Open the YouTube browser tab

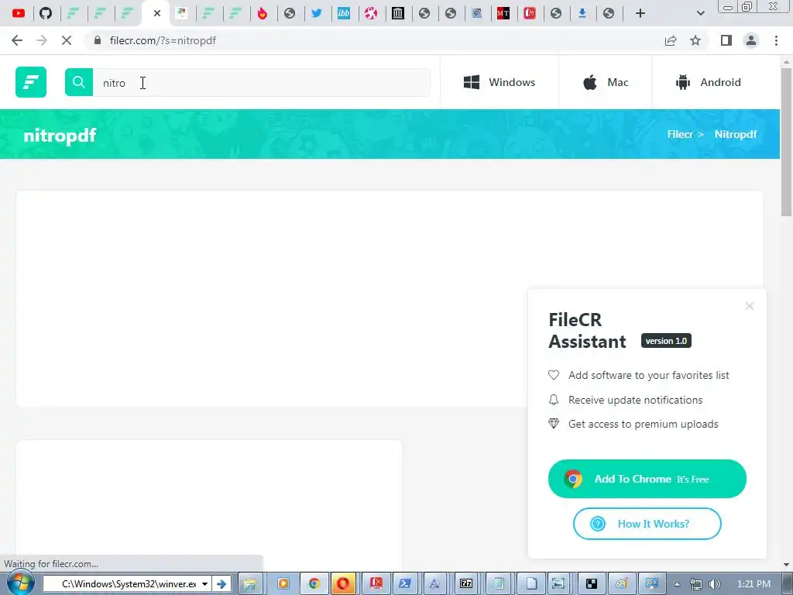[x=19, y=13]
